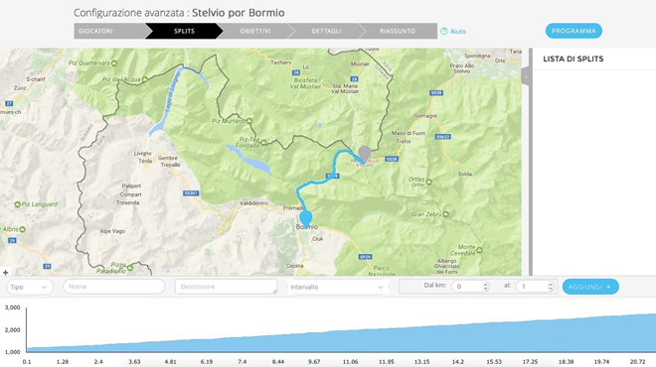656x367 pixels.
Task: Click the blue start marker at Bormio
Action: coord(306,219)
